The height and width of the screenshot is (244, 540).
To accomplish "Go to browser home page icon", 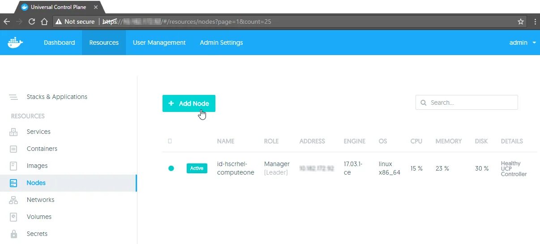I will point(44,21).
